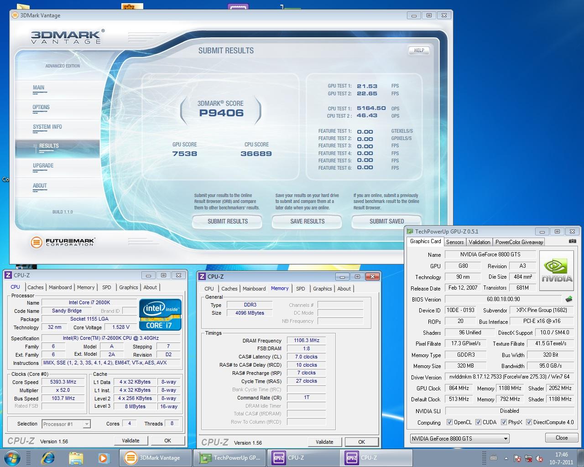This screenshot has height=467, width=584.
Task: Click the BIOS save chip icon in GPU-Z
Action: tap(569, 299)
